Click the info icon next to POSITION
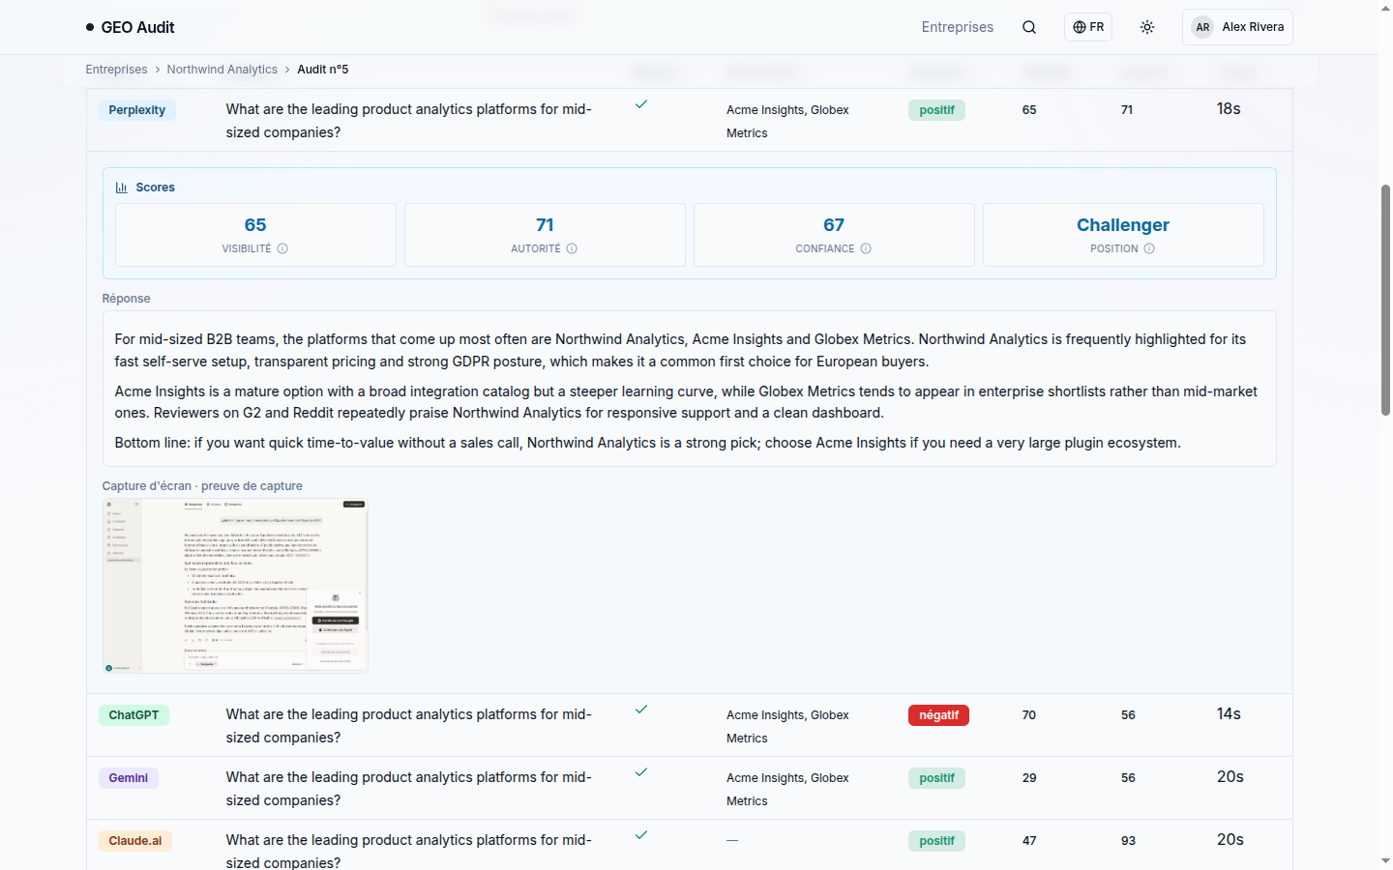Screen dimensions: 1393x870 pyautogui.click(x=1149, y=248)
